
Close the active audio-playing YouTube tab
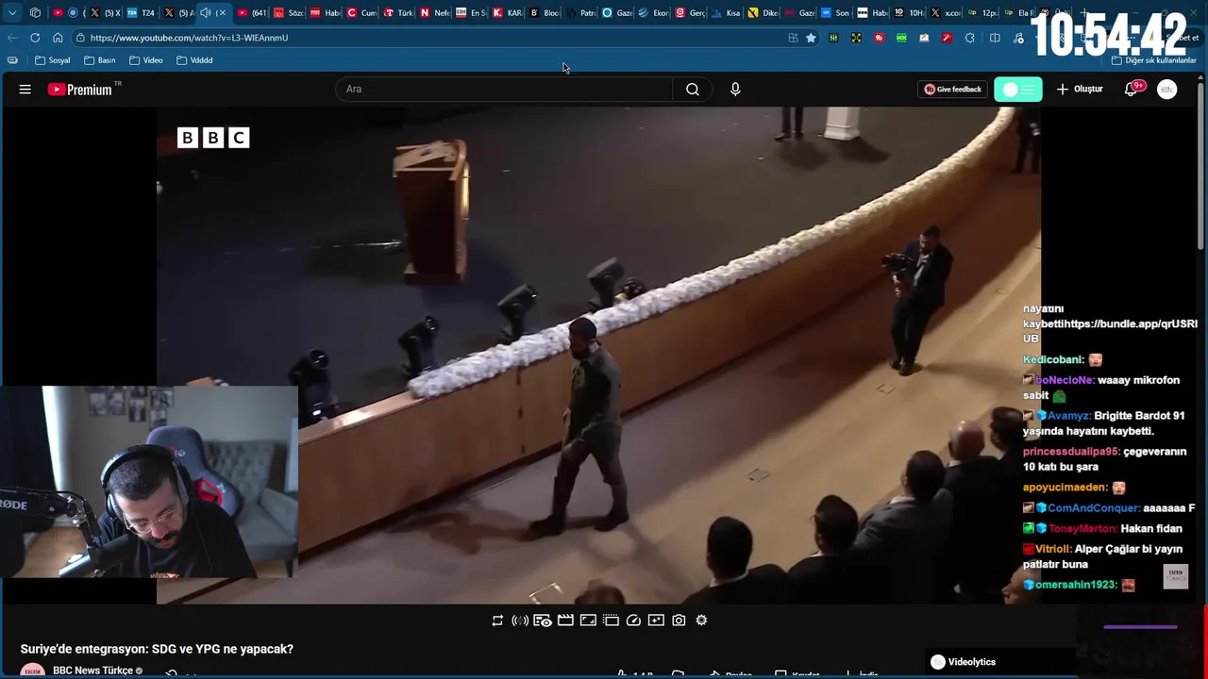[x=223, y=12]
